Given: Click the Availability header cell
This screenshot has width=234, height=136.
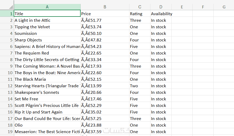Looking at the screenshot, I should click(x=161, y=14).
